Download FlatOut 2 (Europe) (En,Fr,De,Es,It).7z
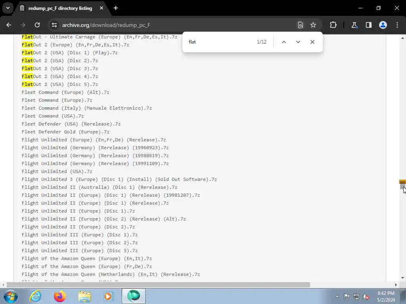The height and width of the screenshot is (304, 406). click(75, 45)
